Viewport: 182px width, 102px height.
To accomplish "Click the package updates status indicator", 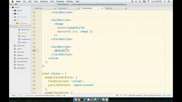I will pyautogui.click(x=167, y=95).
